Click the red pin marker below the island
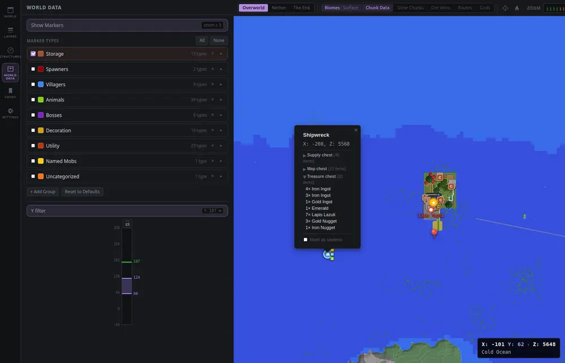This screenshot has width=565, height=363. point(434,233)
